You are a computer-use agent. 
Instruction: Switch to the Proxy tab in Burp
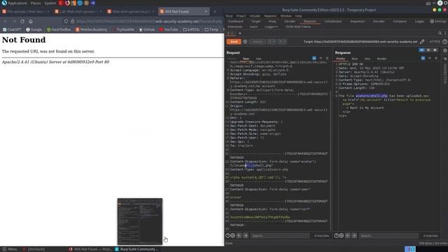[272, 22]
